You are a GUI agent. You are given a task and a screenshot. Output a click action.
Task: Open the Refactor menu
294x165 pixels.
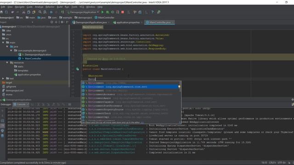coord(50,7)
